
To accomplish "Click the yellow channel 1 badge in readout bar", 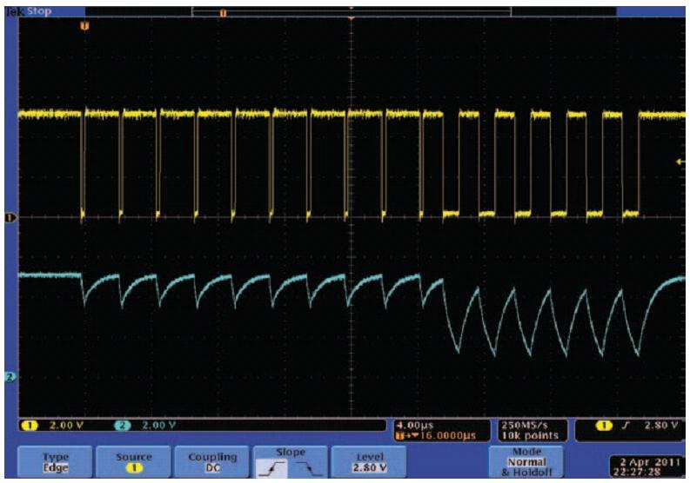I will (28, 425).
